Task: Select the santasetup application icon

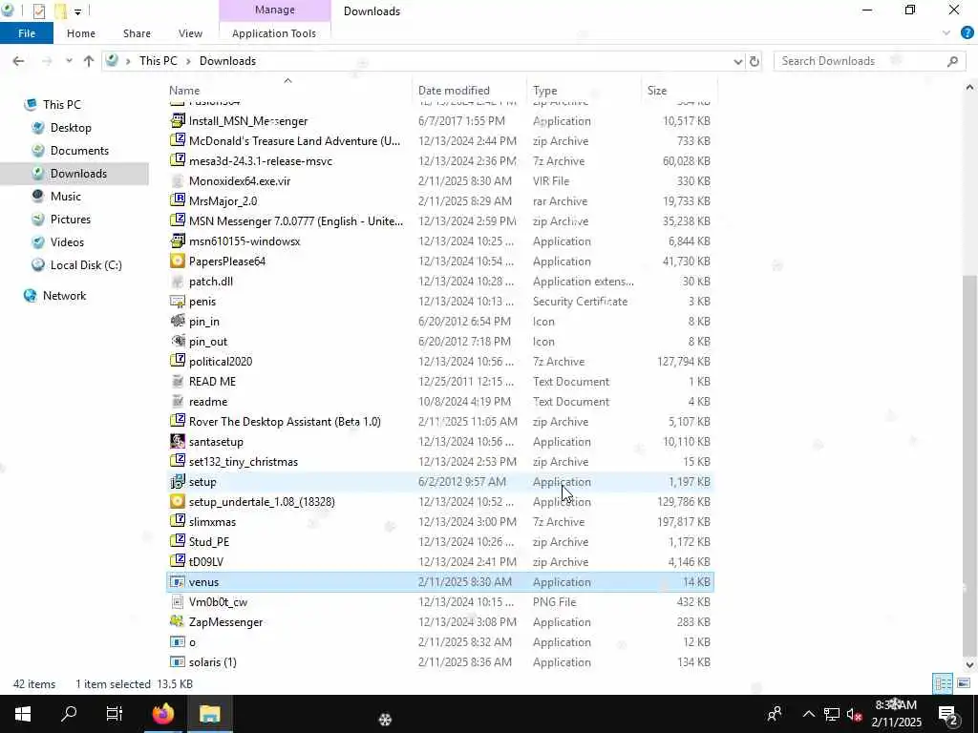Action: [178, 441]
